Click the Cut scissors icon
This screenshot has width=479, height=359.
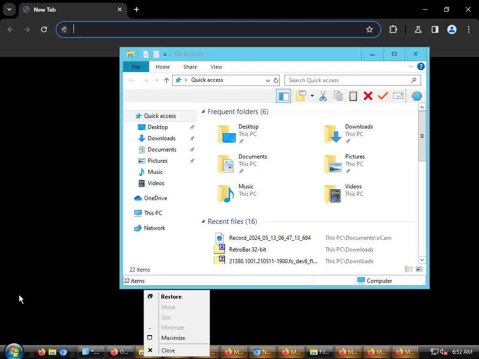pyautogui.click(x=323, y=96)
